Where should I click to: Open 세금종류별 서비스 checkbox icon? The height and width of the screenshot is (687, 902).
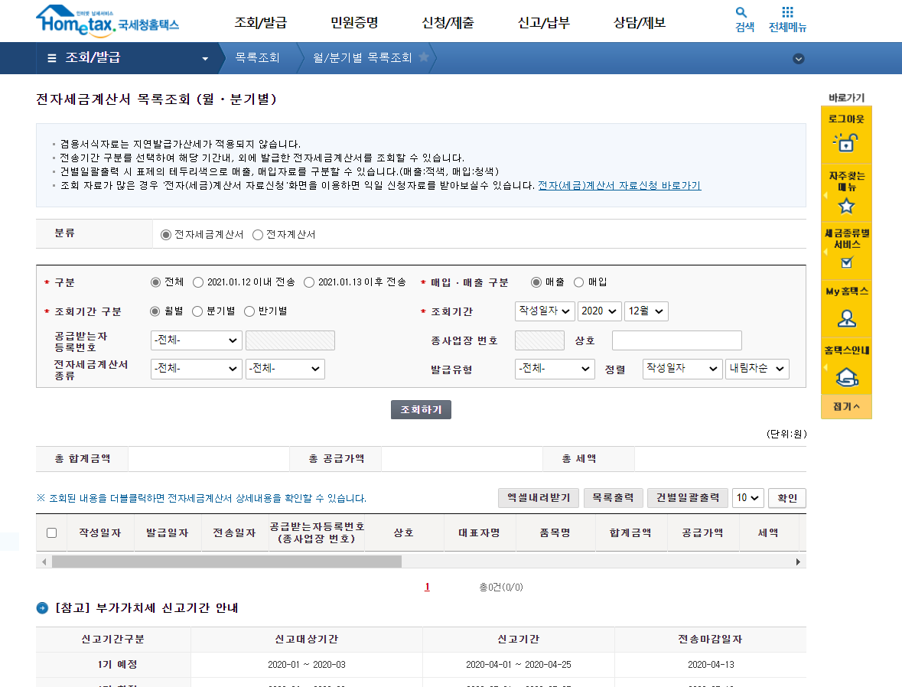(x=846, y=263)
